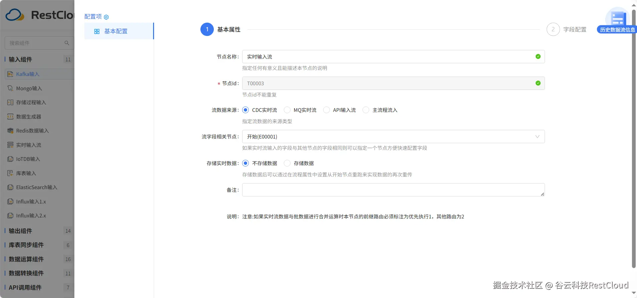Click the 数据转换组件 count badge 11
Image resolution: width=637 pixels, height=298 pixels.
(68, 273)
